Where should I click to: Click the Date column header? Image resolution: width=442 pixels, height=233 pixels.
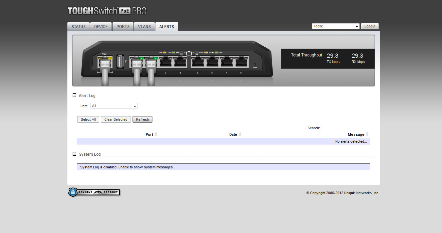233,134
